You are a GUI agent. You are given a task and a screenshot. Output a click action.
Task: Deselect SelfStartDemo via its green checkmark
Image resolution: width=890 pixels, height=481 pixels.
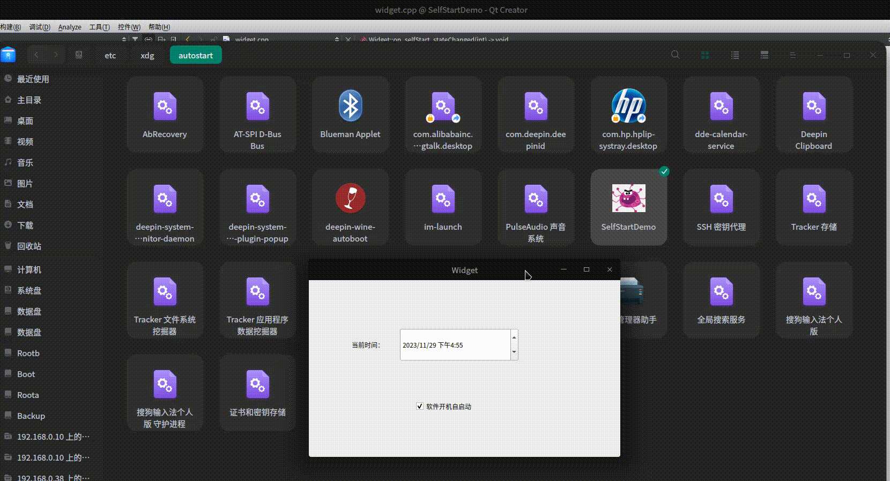pyautogui.click(x=664, y=171)
